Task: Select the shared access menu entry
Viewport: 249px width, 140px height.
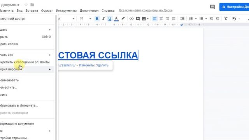Action: pos(27,19)
